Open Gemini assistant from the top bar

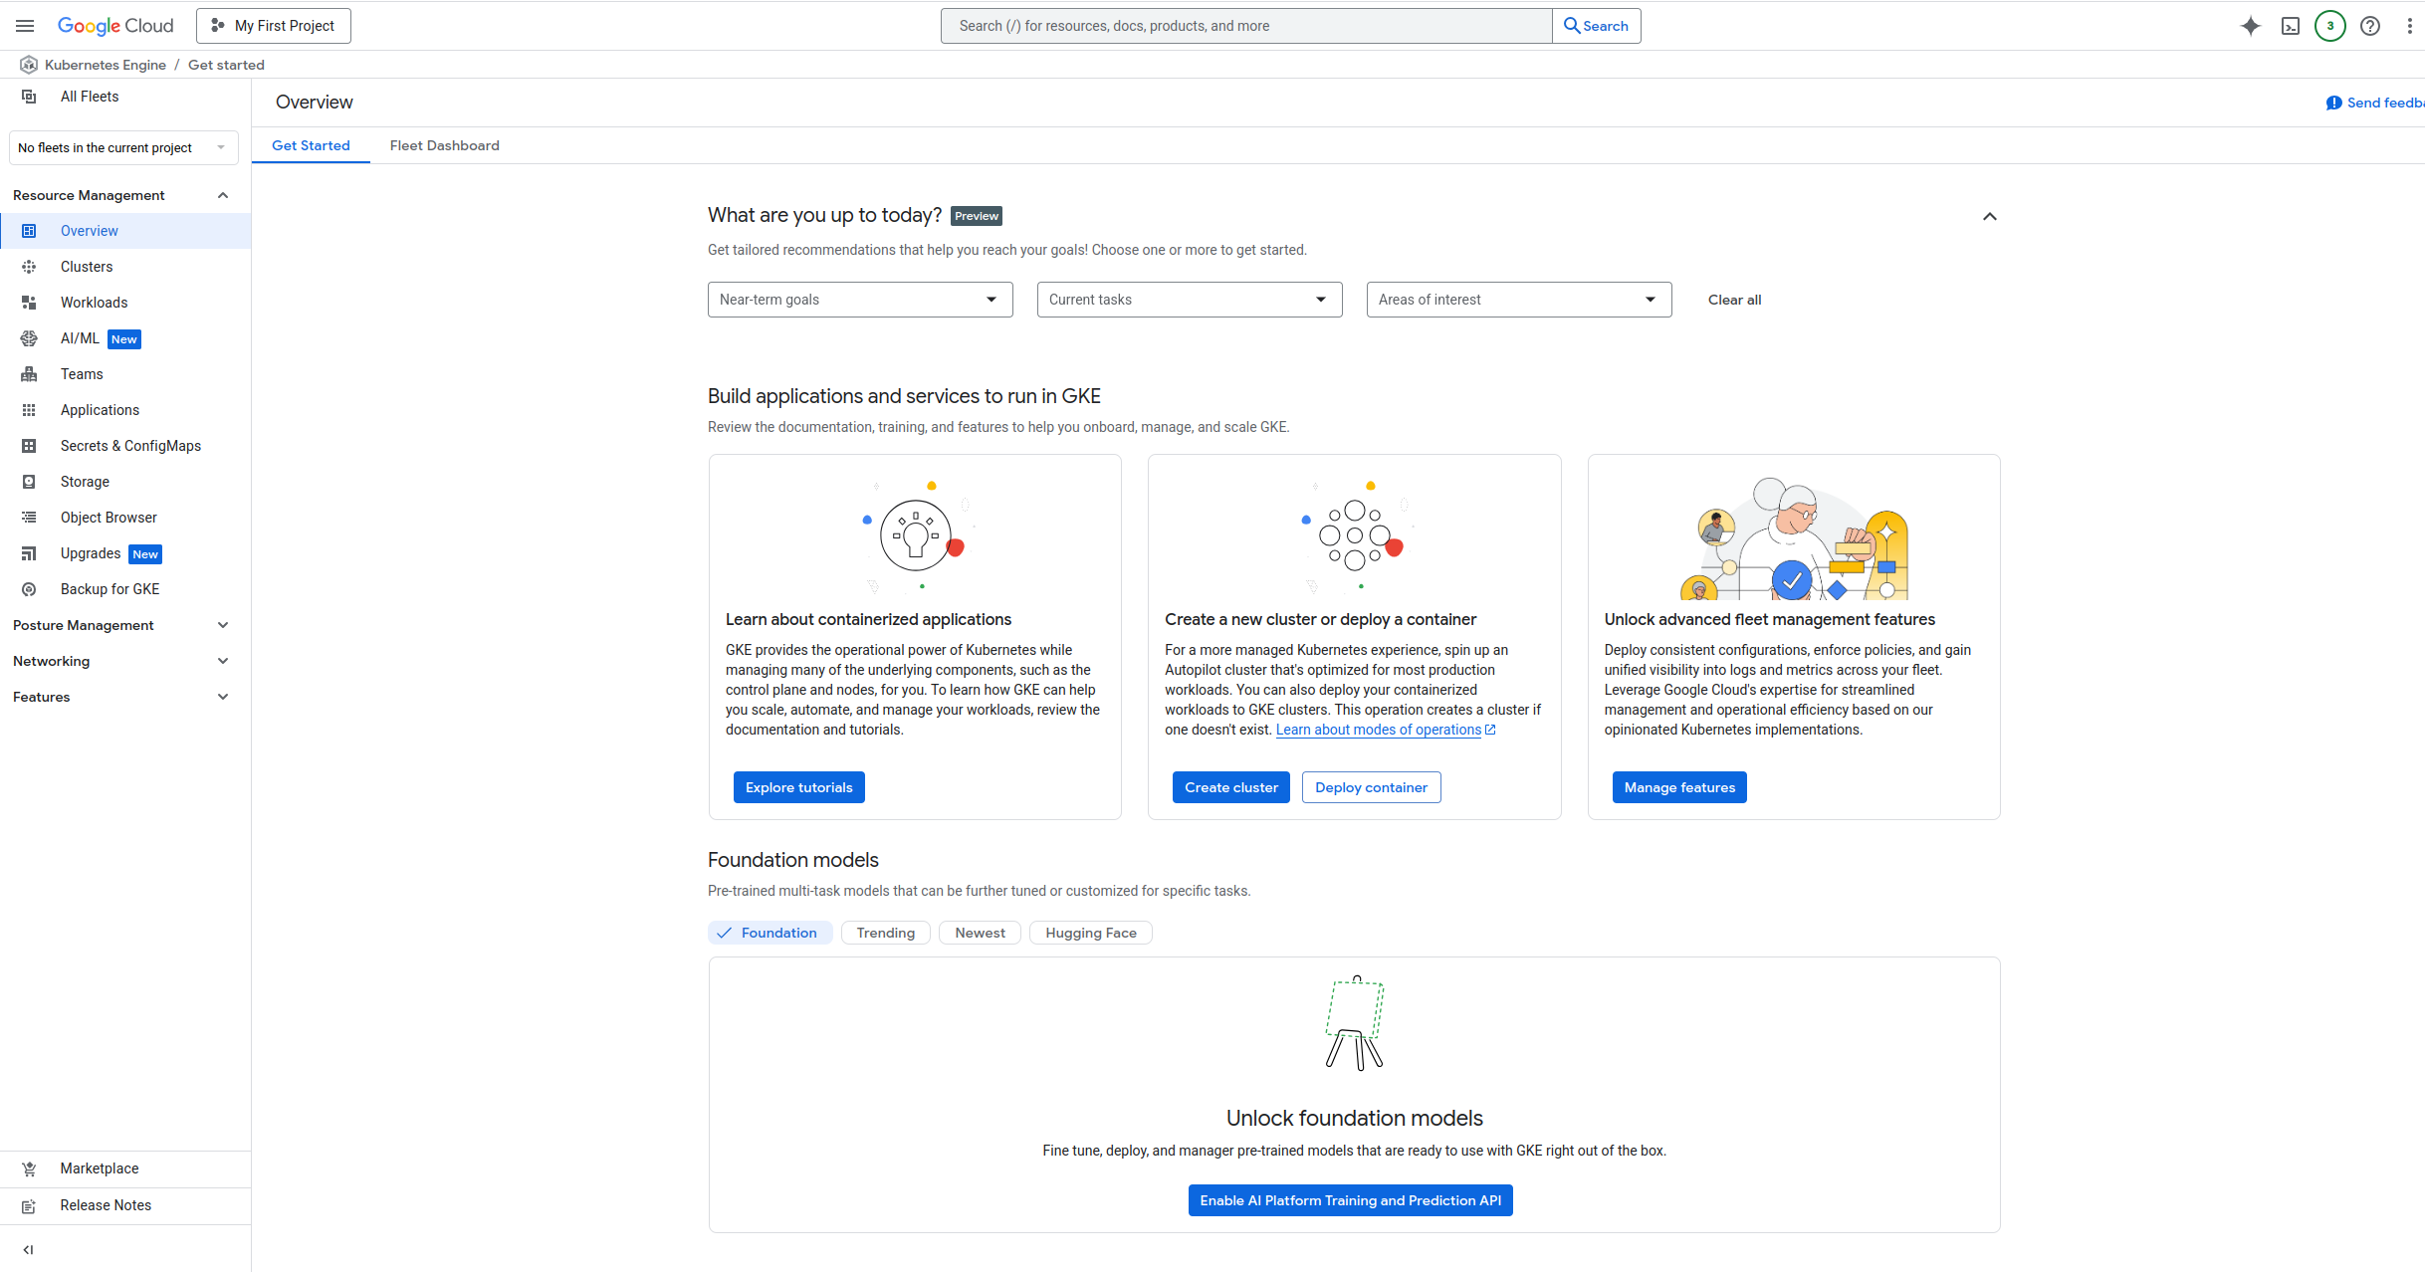pyautogui.click(x=2250, y=26)
